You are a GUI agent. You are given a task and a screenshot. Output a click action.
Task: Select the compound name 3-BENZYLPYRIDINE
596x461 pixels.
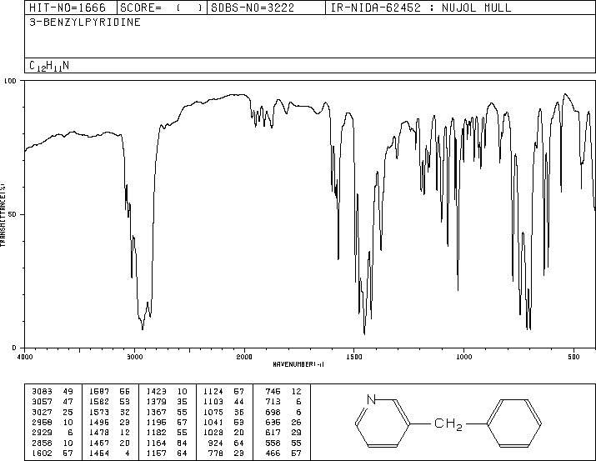coord(85,22)
